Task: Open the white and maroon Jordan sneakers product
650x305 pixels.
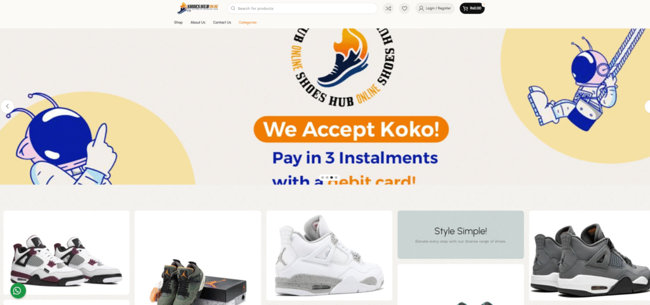Action: (66, 252)
